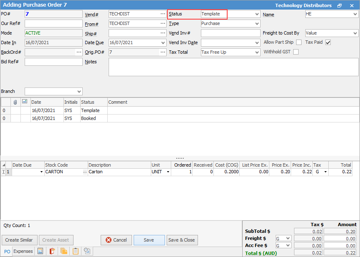Click the Bid Ref# input field
This screenshot has width=360, height=257.
[53, 62]
